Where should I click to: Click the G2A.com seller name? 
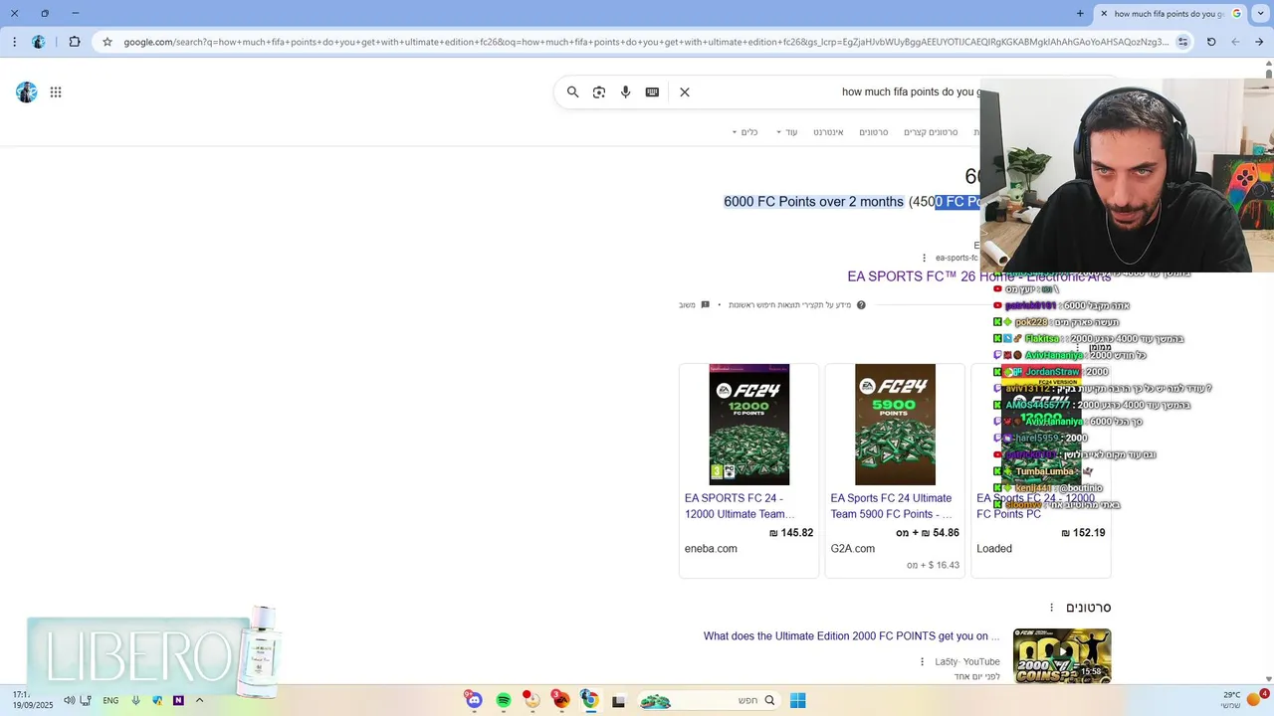tap(853, 549)
